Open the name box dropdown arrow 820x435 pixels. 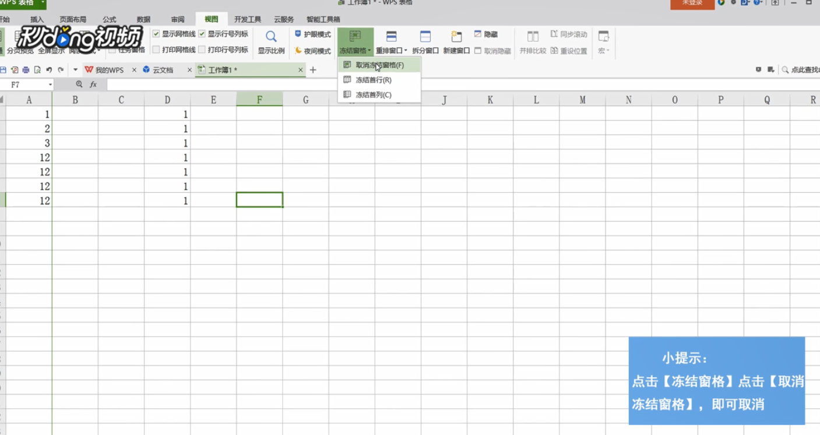tap(50, 85)
